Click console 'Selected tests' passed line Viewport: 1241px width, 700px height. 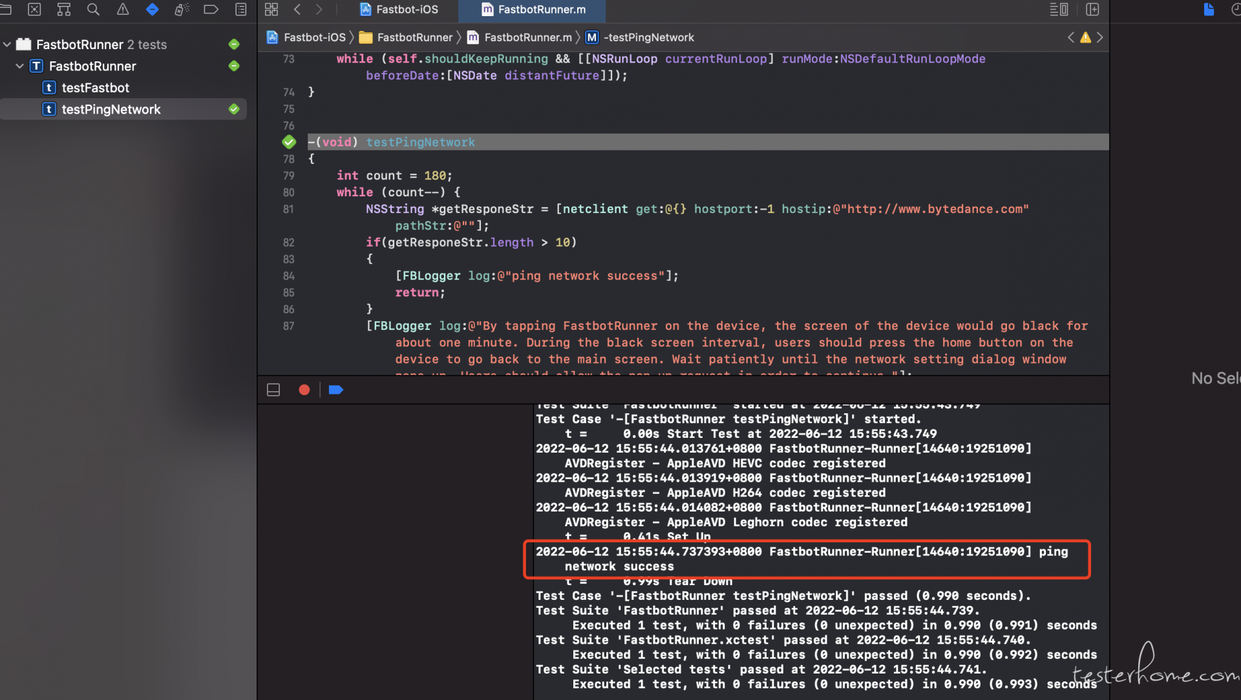click(761, 670)
